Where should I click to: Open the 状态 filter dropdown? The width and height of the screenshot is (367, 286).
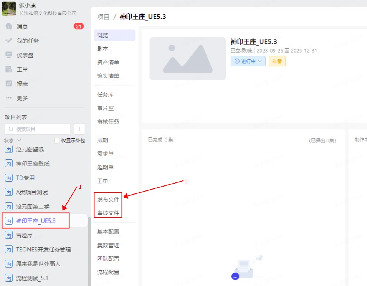(13, 141)
